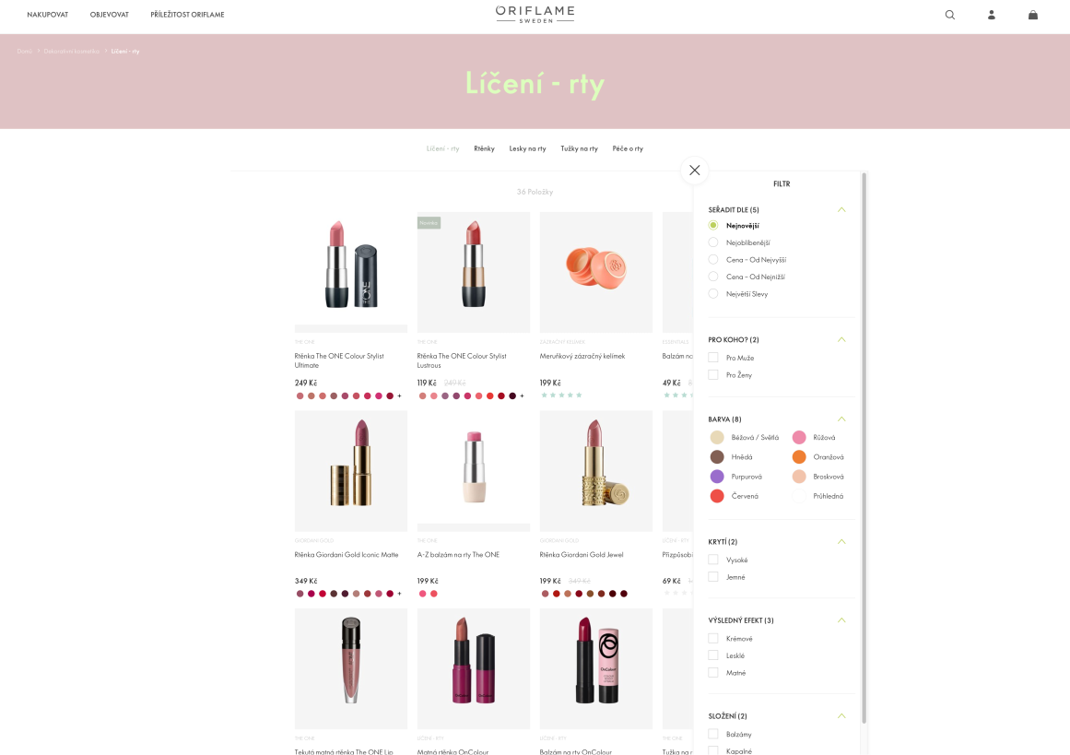
Task: Collapse the Seřadit dle section
Action: click(x=841, y=209)
